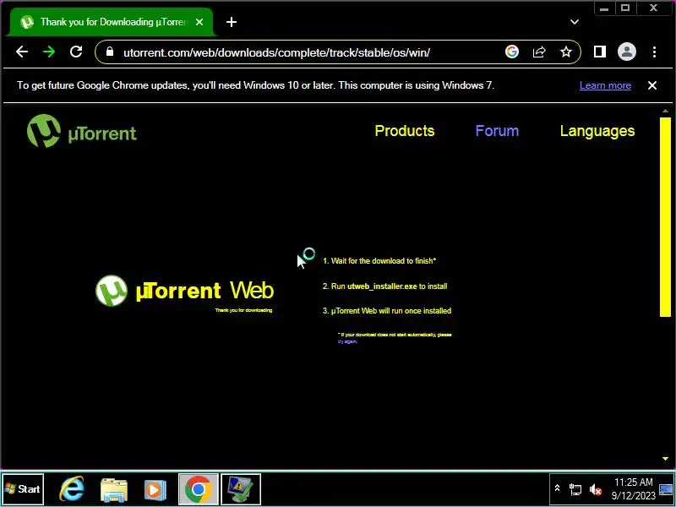The height and width of the screenshot is (507, 676).
Task: Dismiss the Chrome update notification bar
Action: tap(652, 85)
